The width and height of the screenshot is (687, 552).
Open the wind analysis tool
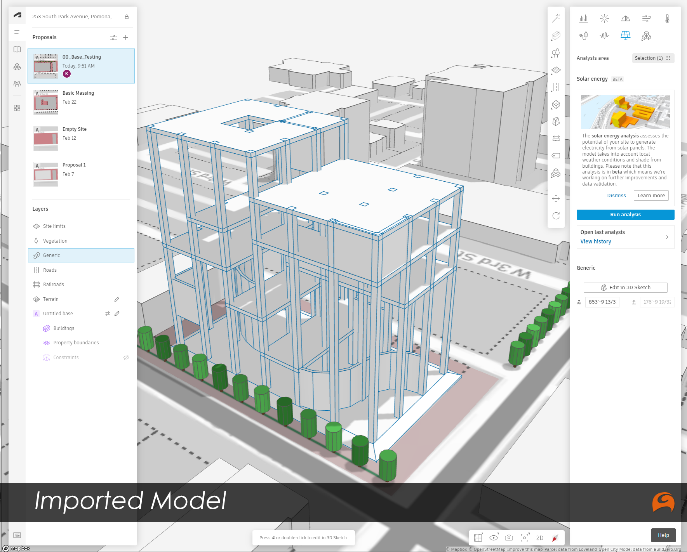point(646,18)
